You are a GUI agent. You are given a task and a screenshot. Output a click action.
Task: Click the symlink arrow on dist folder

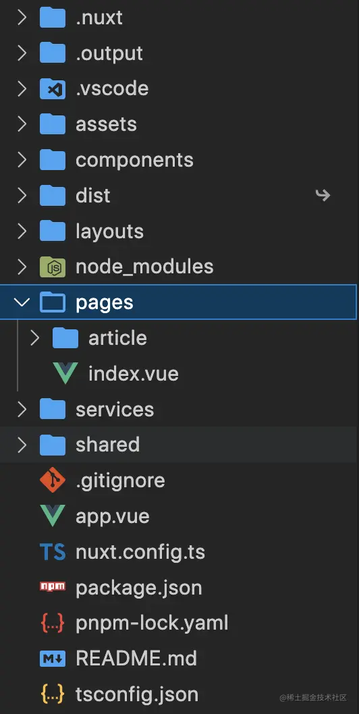tap(323, 195)
